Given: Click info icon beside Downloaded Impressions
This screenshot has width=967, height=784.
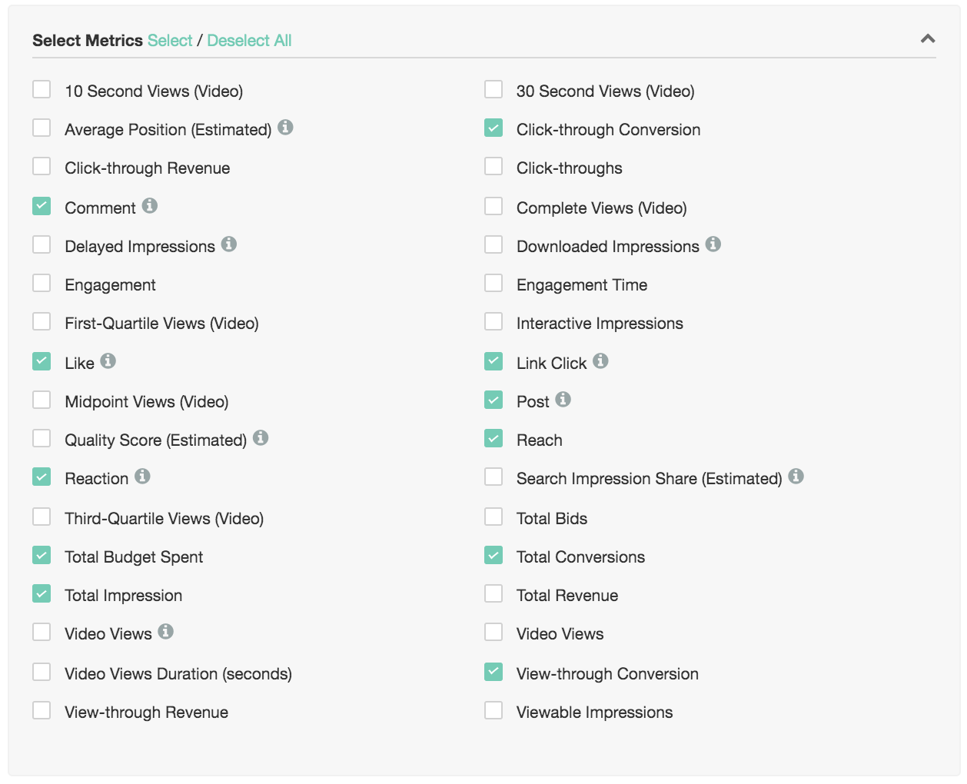Looking at the screenshot, I should coord(713,244).
